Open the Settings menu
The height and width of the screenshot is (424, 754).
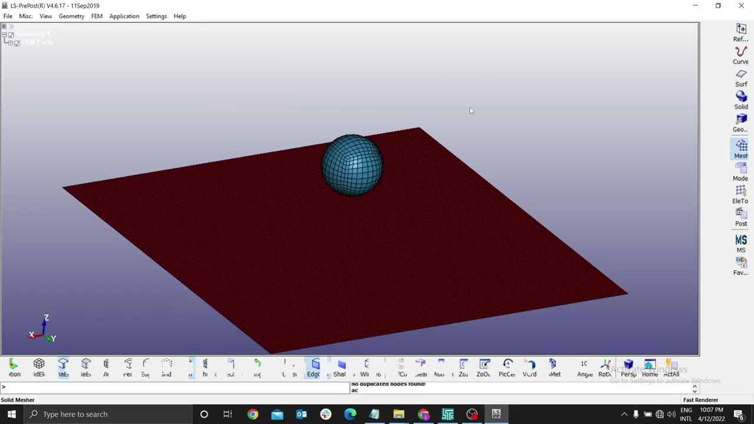point(156,16)
